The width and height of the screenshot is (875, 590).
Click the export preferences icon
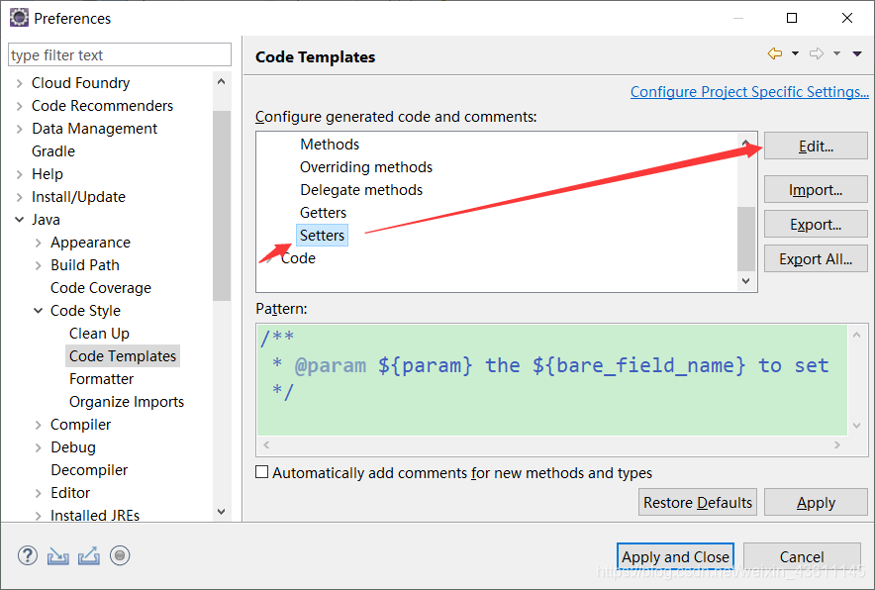click(x=89, y=555)
